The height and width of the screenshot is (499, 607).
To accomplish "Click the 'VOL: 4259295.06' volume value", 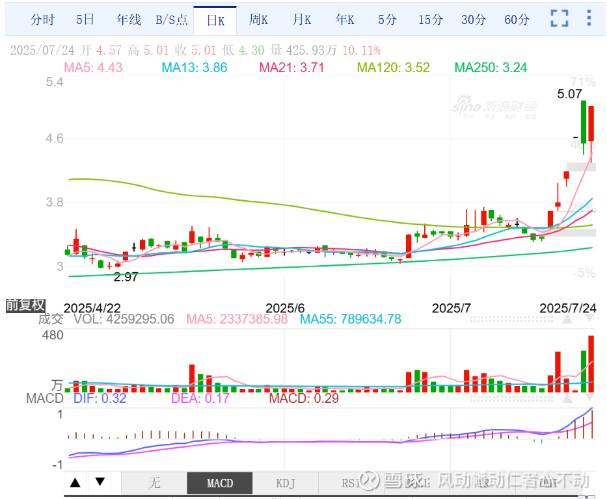I will pos(124,319).
